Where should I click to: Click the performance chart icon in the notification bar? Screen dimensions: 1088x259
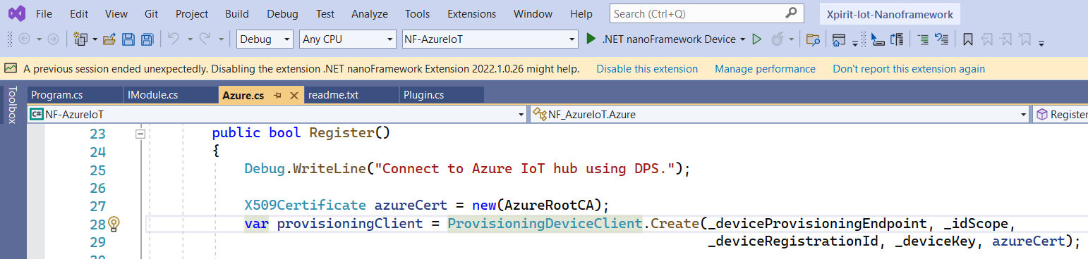click(x=11, y=69)
